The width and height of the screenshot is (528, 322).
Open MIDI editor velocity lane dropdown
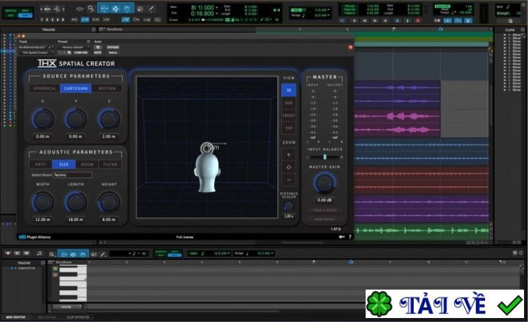click(67, 307)
